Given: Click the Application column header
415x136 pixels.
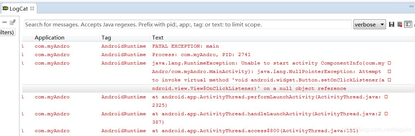Looking at the screenshot, I should 50,38.
